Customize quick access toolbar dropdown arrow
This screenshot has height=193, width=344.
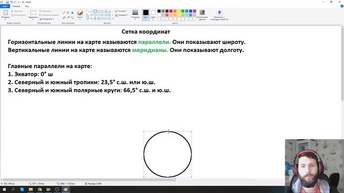coord(18,2)
